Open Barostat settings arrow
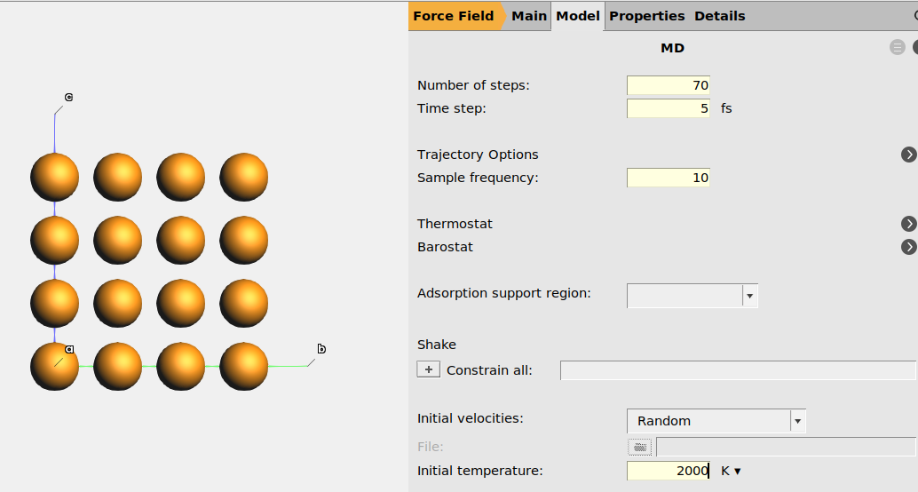 908,247
